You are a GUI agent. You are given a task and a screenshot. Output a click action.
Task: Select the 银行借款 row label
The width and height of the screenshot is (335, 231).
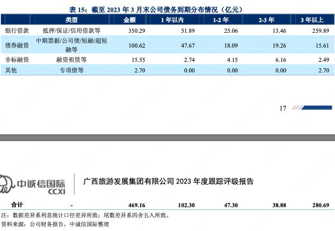(17, 31)
